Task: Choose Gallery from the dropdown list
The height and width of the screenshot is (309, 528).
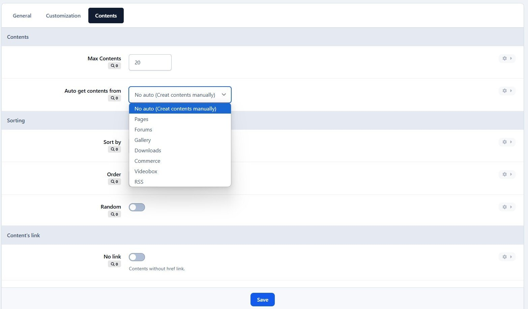Action: 180,140
